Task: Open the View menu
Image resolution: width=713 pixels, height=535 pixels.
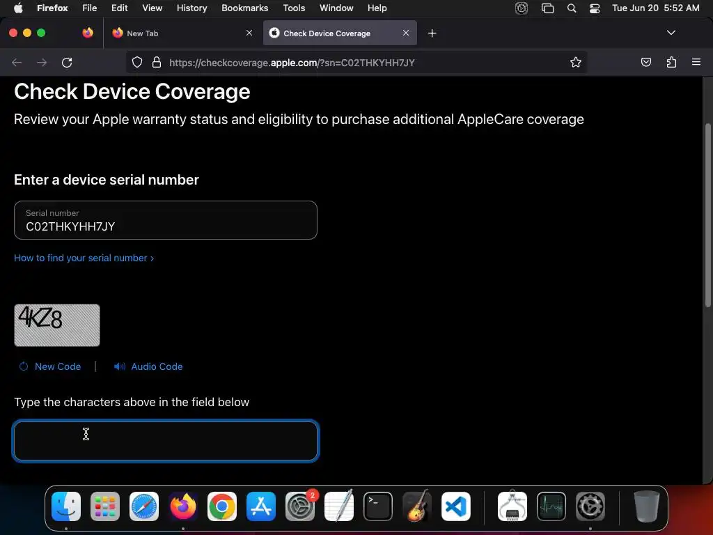Action: (x=152, y=8)
